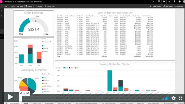Open the FSM Schedule tab

tap(49, 103)
